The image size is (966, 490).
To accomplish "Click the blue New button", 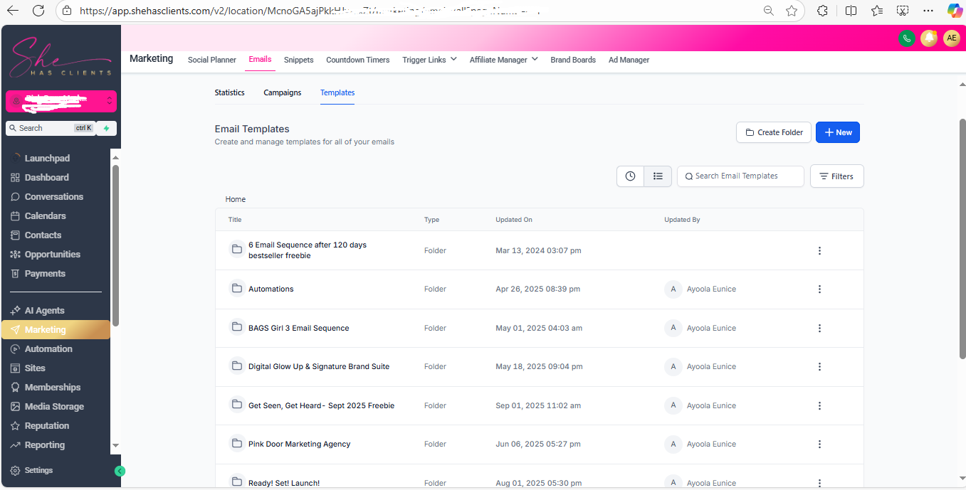I will (x=837, y=132).
